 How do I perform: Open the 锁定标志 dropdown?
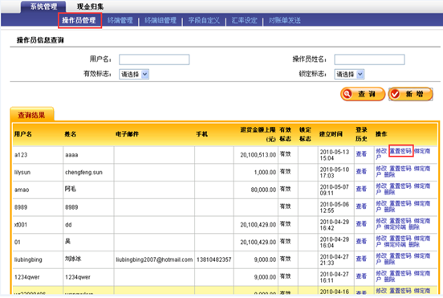point(349,75)
